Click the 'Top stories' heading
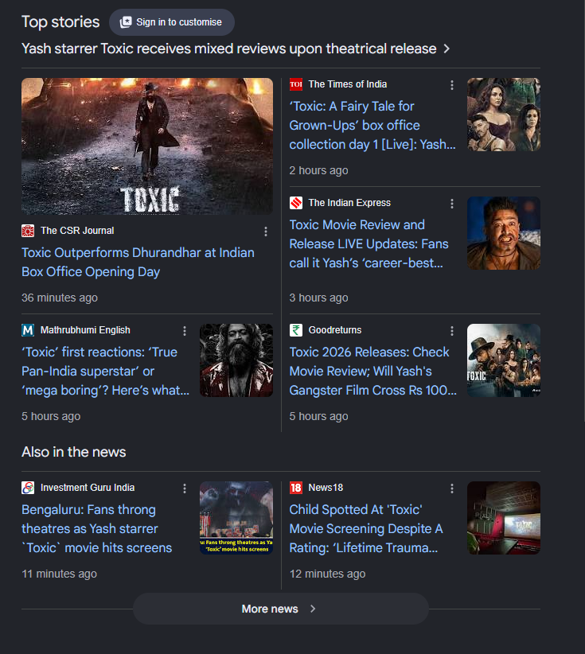The height and width of the screenshot is (654, 585). point(60,22)
